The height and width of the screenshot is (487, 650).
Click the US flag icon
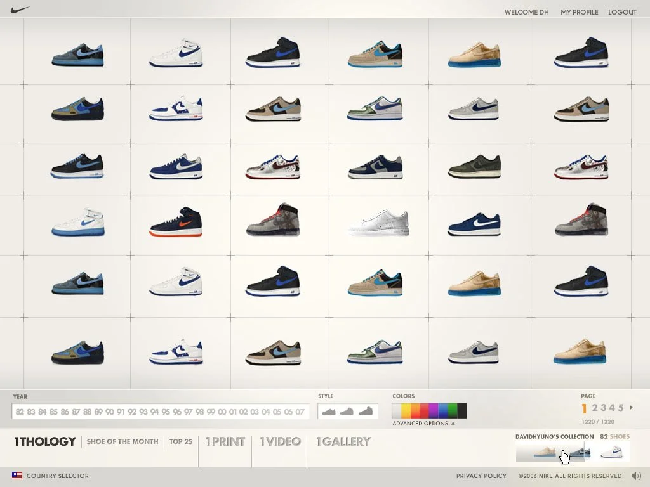pos(17,476)
